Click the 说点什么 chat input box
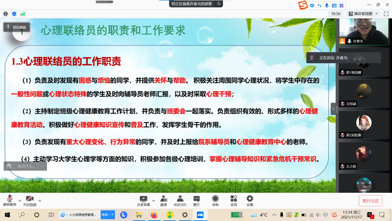 click(26, 166)
